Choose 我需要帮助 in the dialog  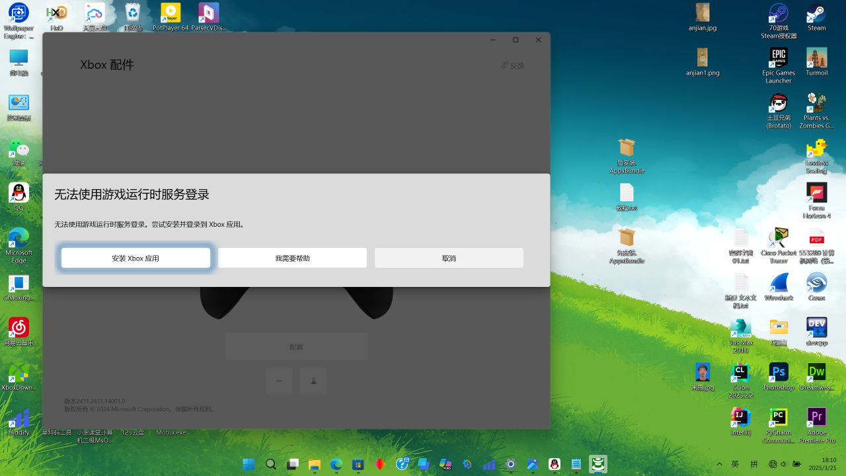[292, 258]
